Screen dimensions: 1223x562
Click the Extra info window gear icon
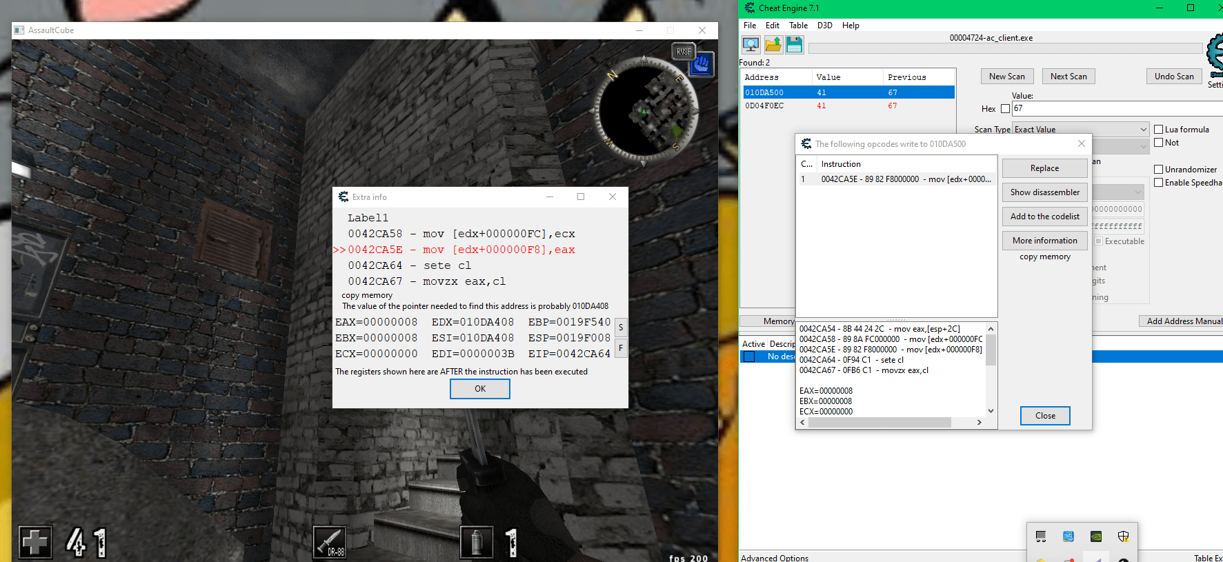[344, 197]
